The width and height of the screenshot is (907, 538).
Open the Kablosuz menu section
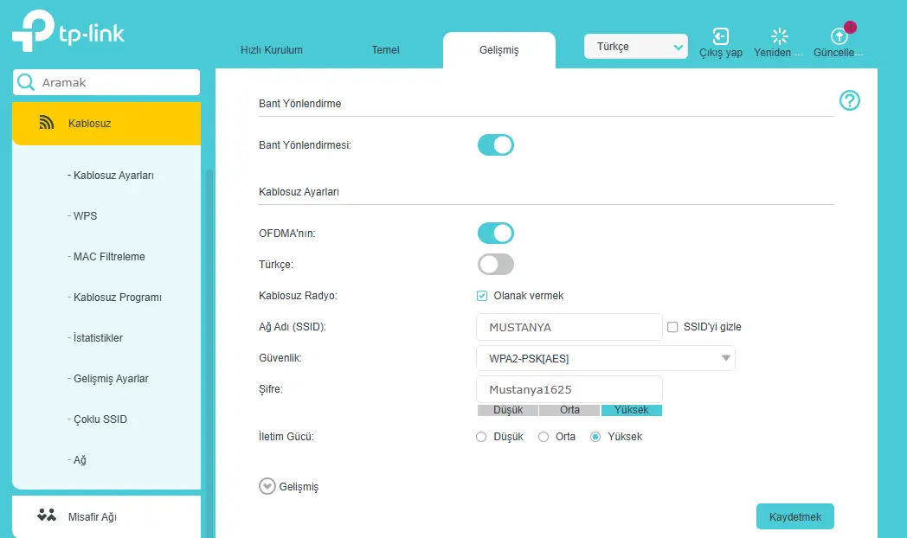pos(106,123)
